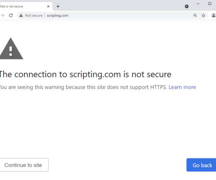Click the Not secure warning triangle icon
The width and height of the screenshot is (216, 180).
click(21, 15)
